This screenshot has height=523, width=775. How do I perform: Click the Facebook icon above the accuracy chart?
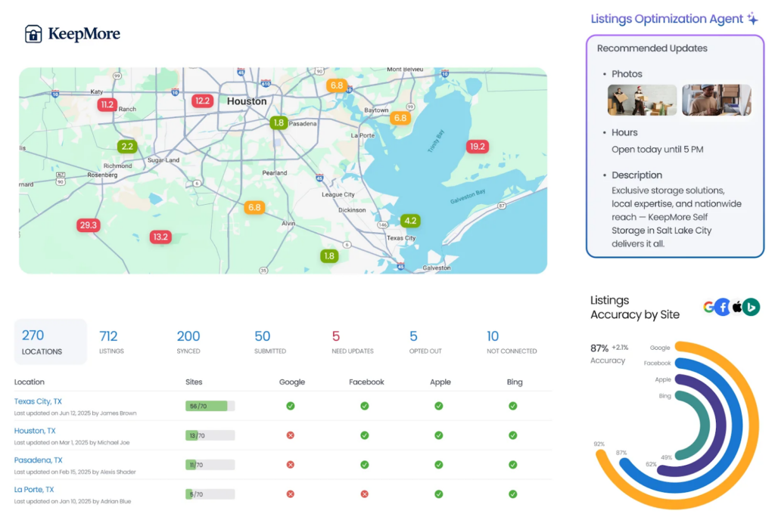point(721,307)
